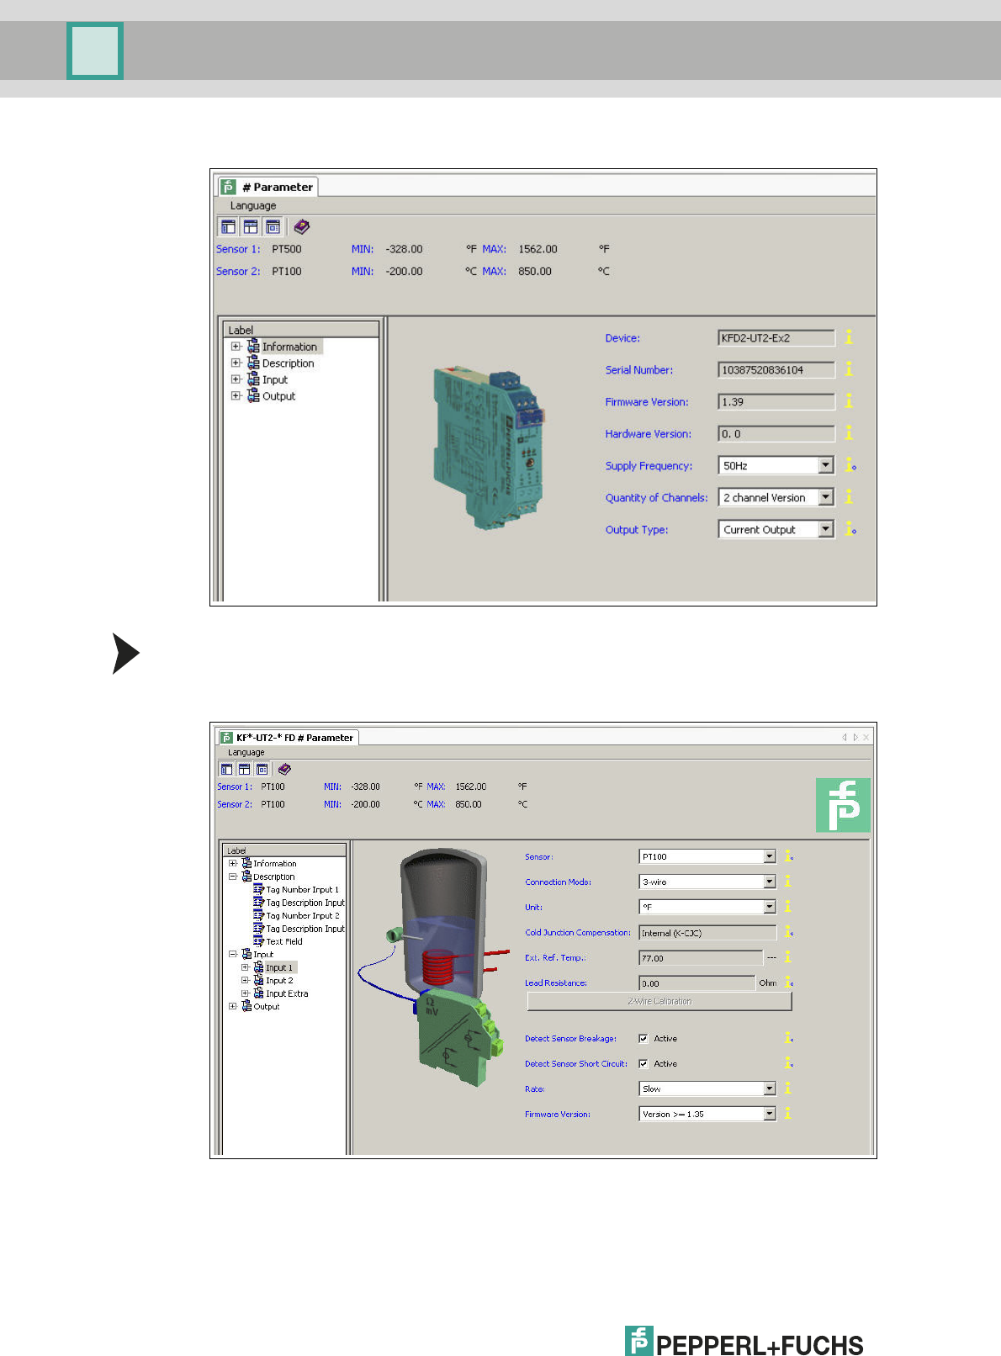The width and height of the screenshot is (1001, 1356).
Task: Click info icon beside Quantity of Channels
Action: point(849,497)
